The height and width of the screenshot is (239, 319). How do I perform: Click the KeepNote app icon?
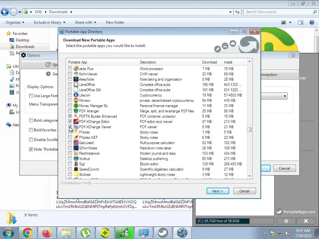(76, 79)
